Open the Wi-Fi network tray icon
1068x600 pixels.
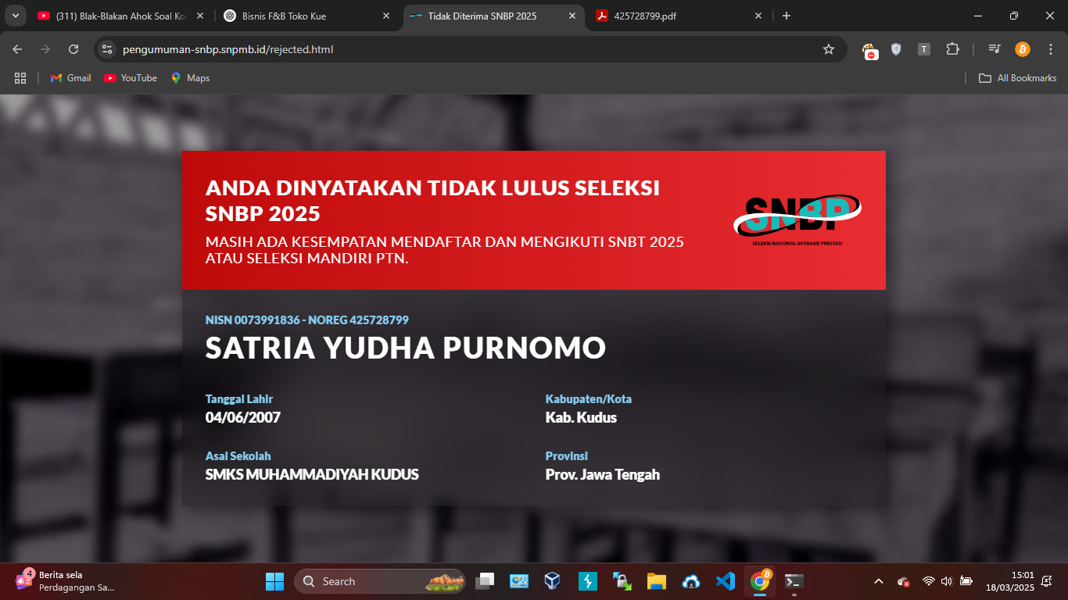tap(928, 581)
